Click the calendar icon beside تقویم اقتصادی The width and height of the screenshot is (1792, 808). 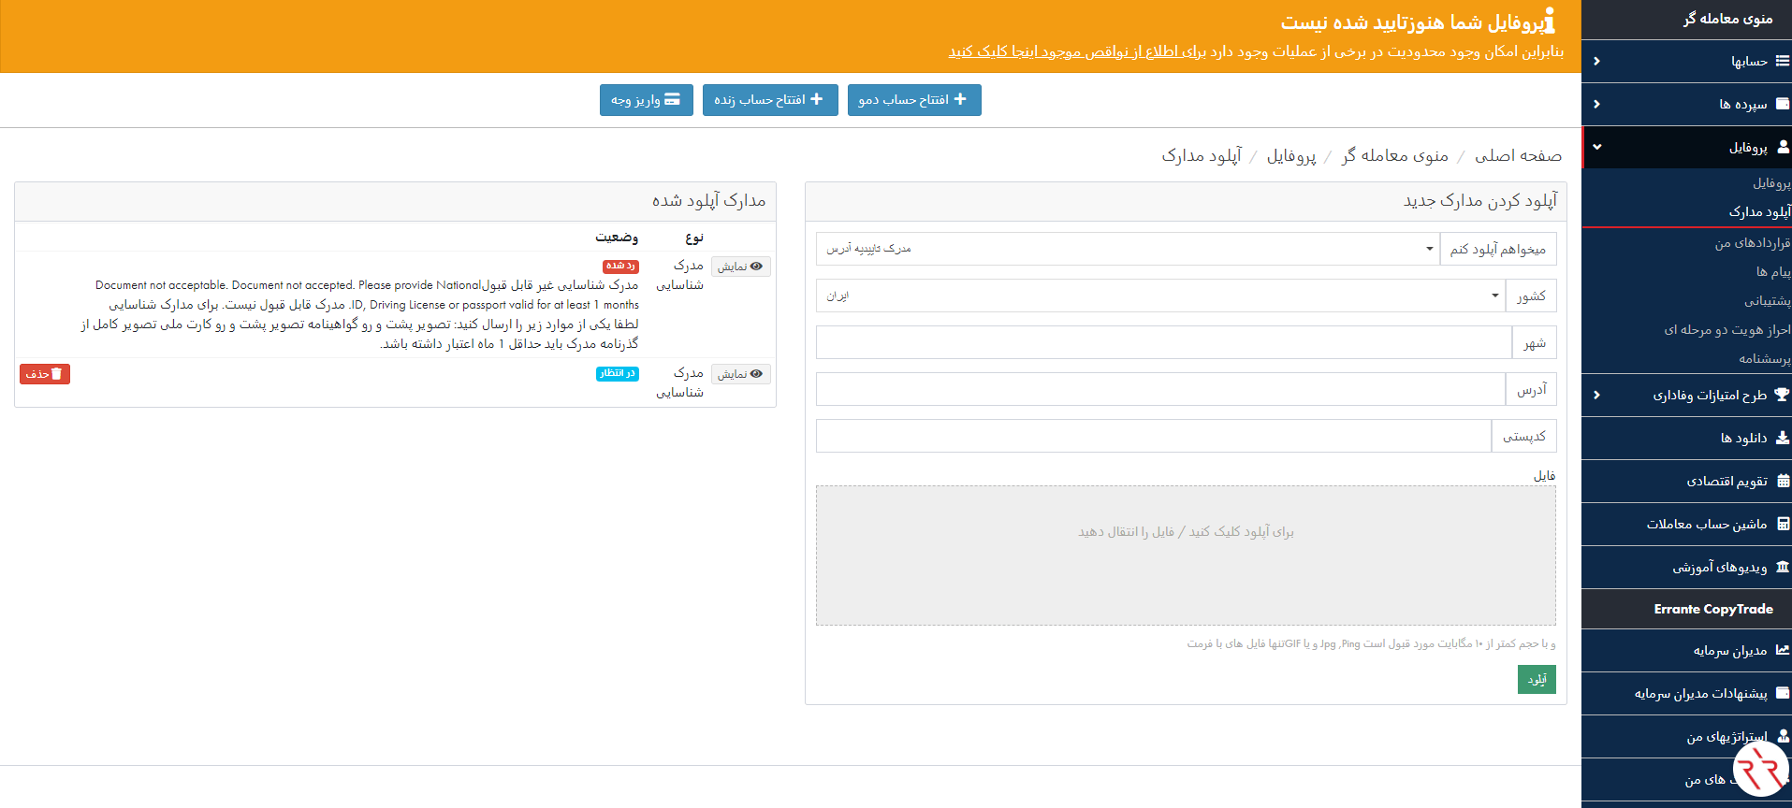coord(1783,481)
